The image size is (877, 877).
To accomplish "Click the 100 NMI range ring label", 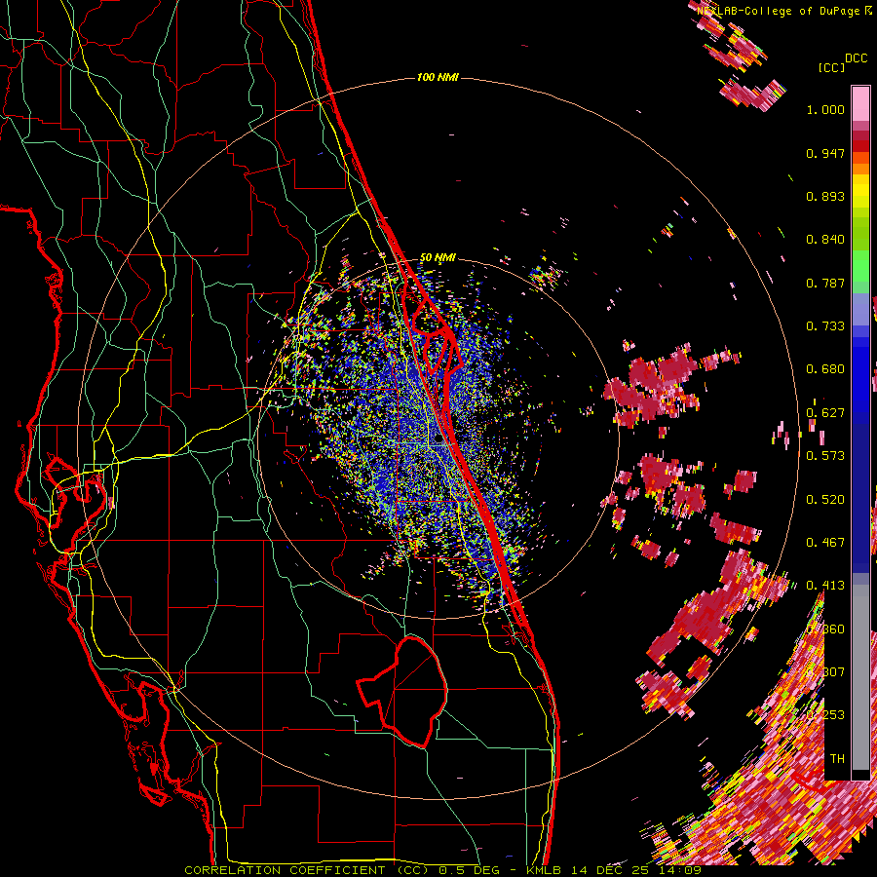I will (438, 77).
